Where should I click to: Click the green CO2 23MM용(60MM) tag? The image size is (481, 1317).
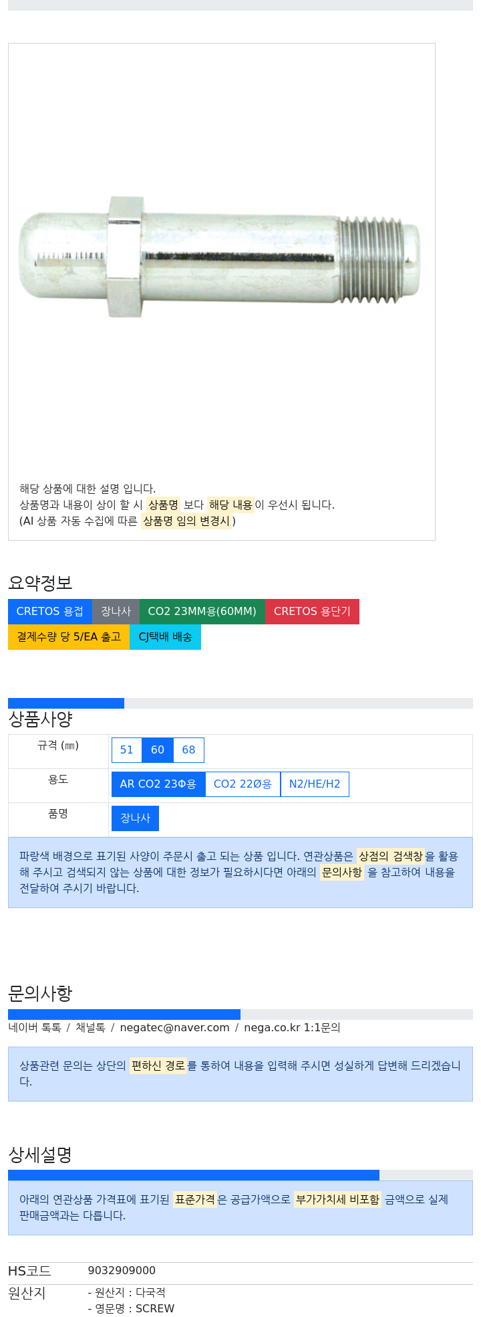[202, 612]
